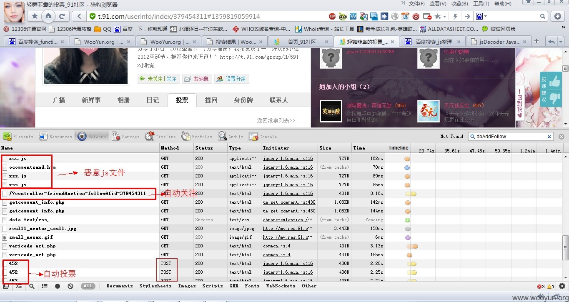Click the ad-block window icon with red minus
Screen dimensions: 569x302
[x=427, y=17]
